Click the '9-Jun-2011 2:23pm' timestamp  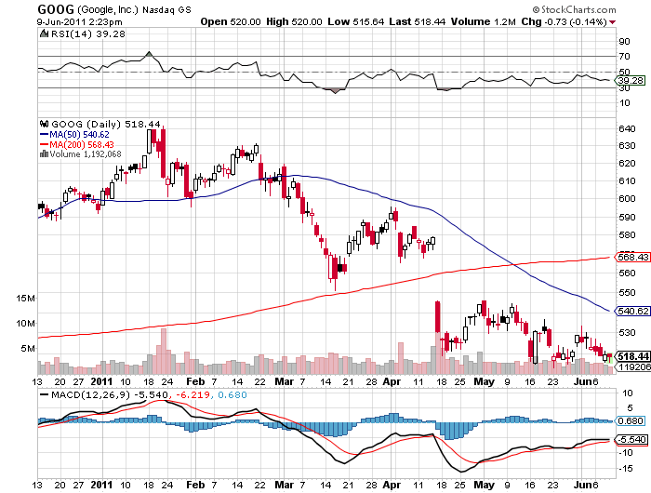point(79,22)
